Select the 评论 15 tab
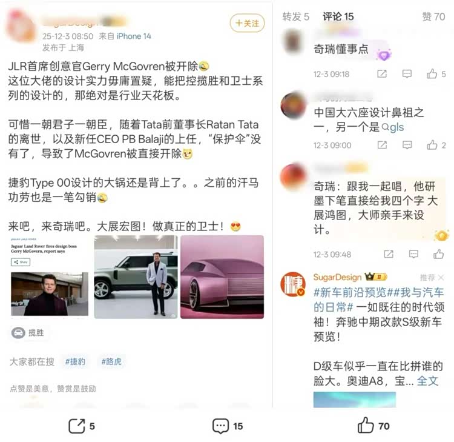The image size is (454, 442). [338, 16]
